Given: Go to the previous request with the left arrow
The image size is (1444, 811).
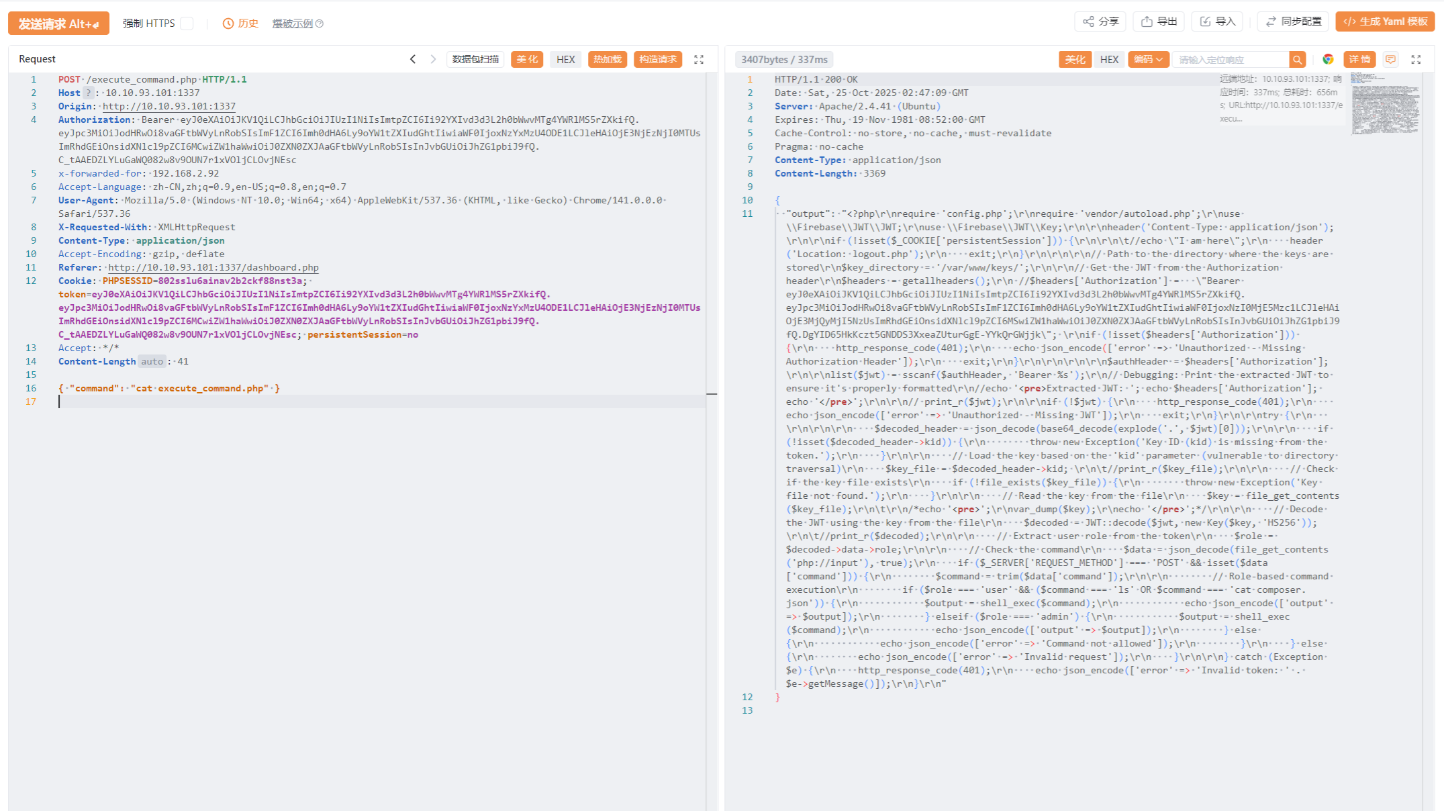Looking at the screenshot, I should point(413,59).
